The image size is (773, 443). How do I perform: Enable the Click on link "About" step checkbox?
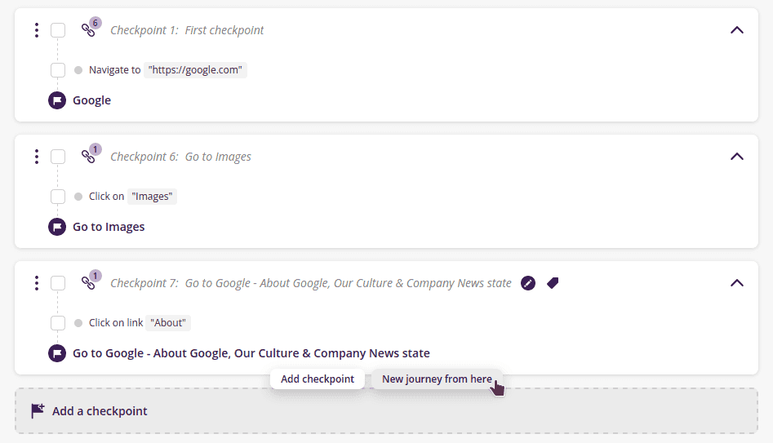pos(58,323)
